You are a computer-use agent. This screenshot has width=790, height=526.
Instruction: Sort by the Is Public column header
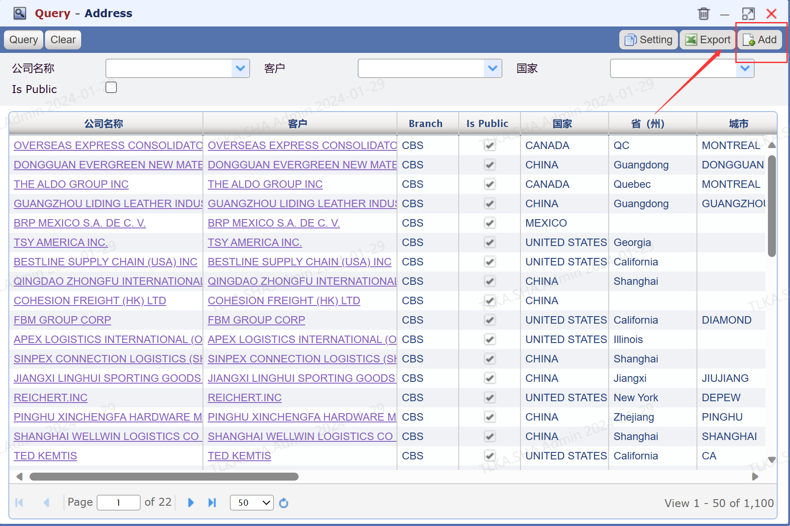[x=487, y=123]
